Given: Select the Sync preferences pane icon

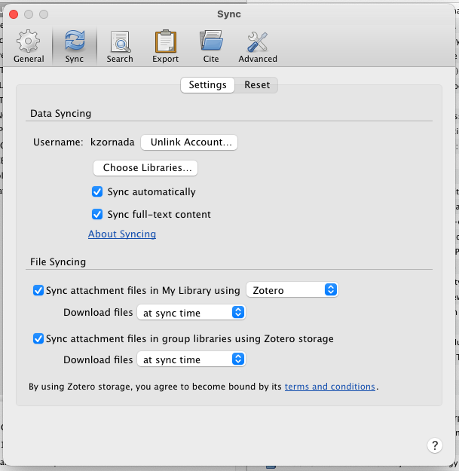Looking at the screenshot, I should coord(75,46).
